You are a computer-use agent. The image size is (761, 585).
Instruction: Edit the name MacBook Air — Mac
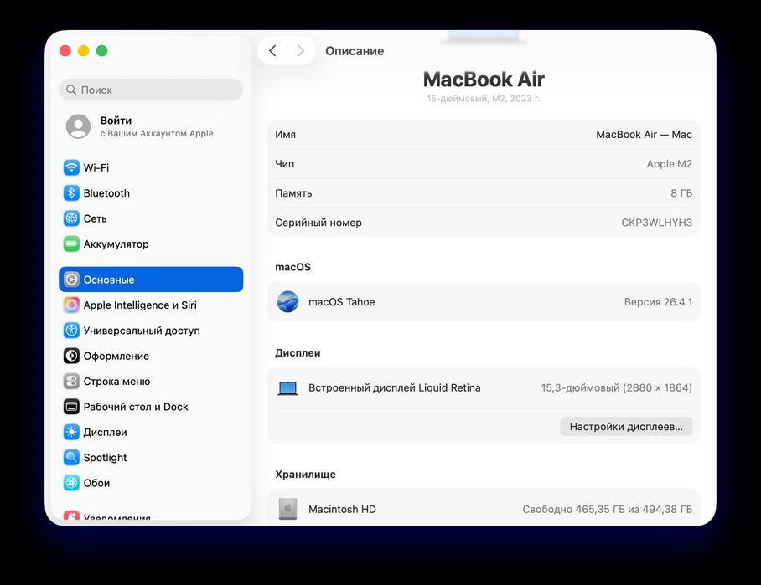tap(644, 135)
